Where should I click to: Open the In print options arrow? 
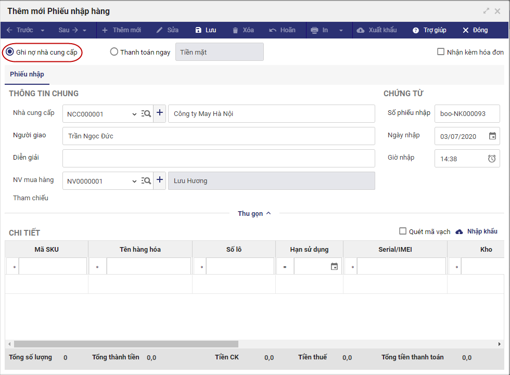click(x=341, y=30)
